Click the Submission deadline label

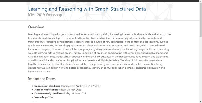point(47,86)
